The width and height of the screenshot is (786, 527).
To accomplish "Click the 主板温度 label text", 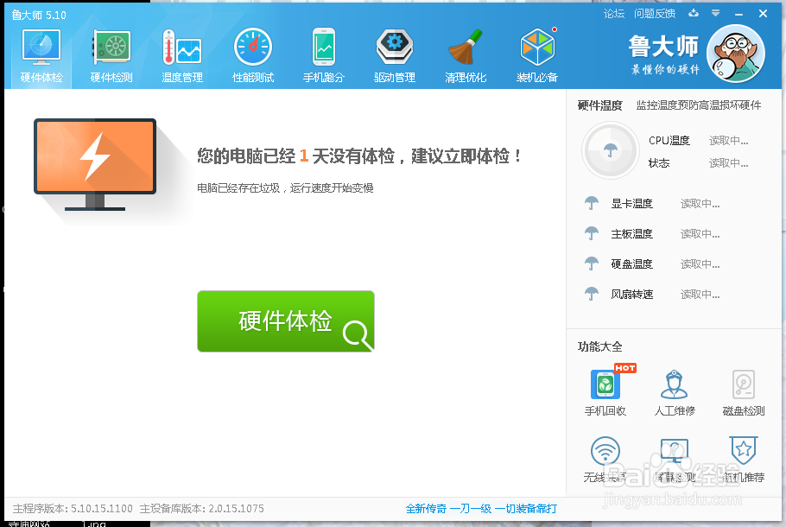I will [x=631, y=233].
